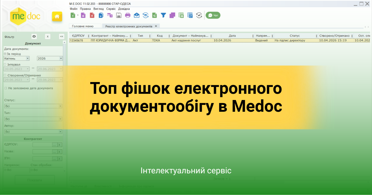Clear the ЄДРПОУ field with its X button
Image resolution: width=372 pixels, height=195 pixels.
point(60,145)
